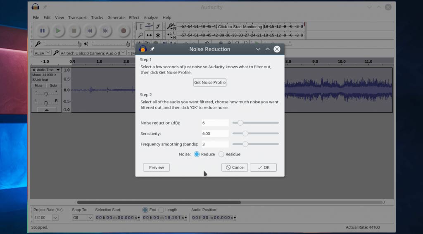The image size is (423, 234).
Task: Click the recording meter microphone icon
Action: click(170, 26)
